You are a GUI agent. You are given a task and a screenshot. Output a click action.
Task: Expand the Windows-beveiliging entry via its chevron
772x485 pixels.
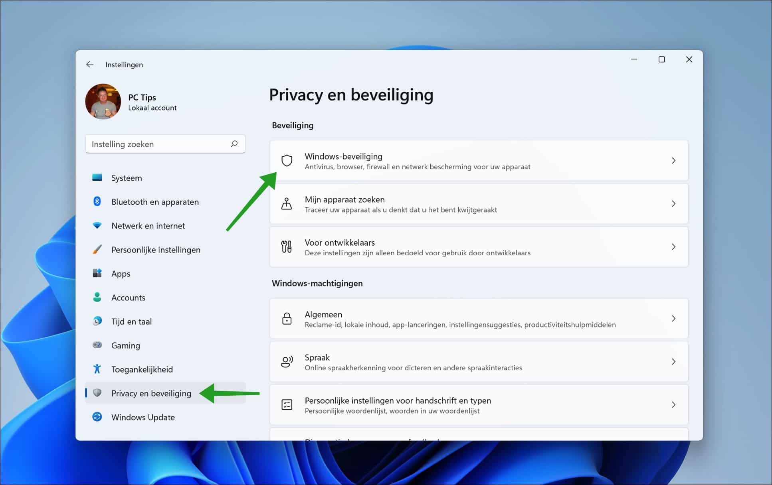coord(674,161)
